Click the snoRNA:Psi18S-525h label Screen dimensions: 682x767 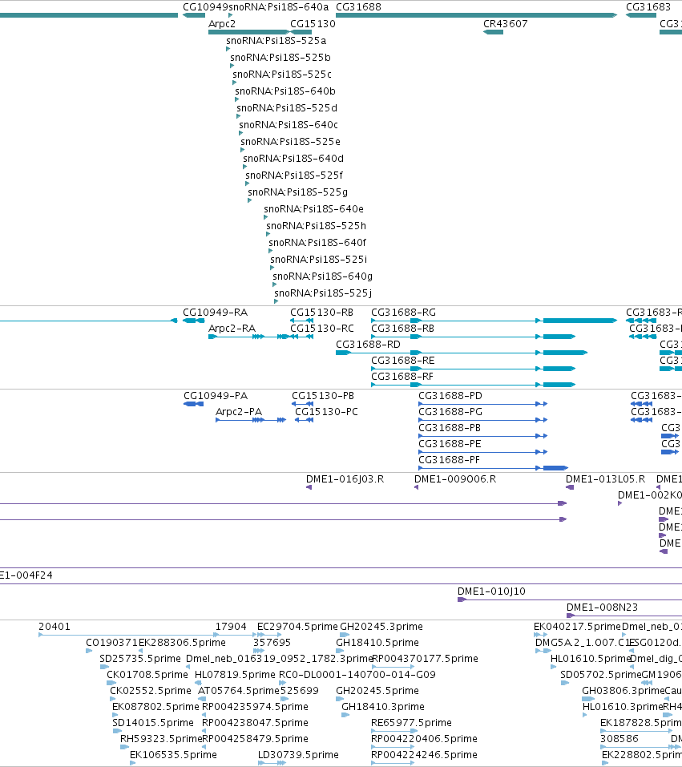316,225
